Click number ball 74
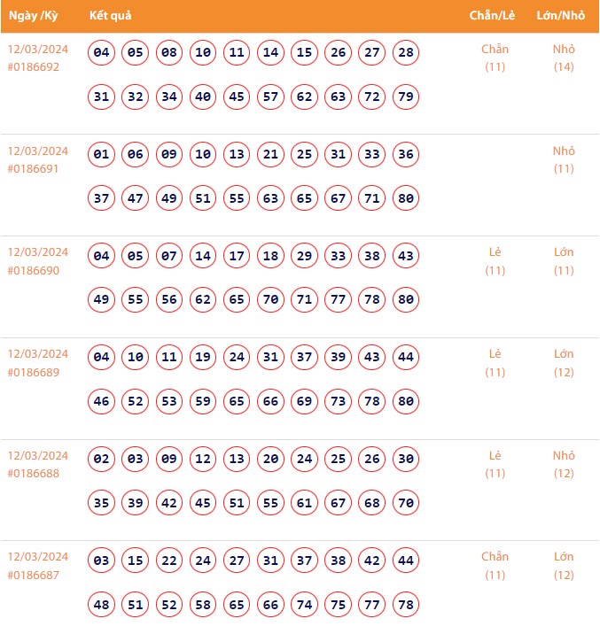 click(x=305, y=605)
